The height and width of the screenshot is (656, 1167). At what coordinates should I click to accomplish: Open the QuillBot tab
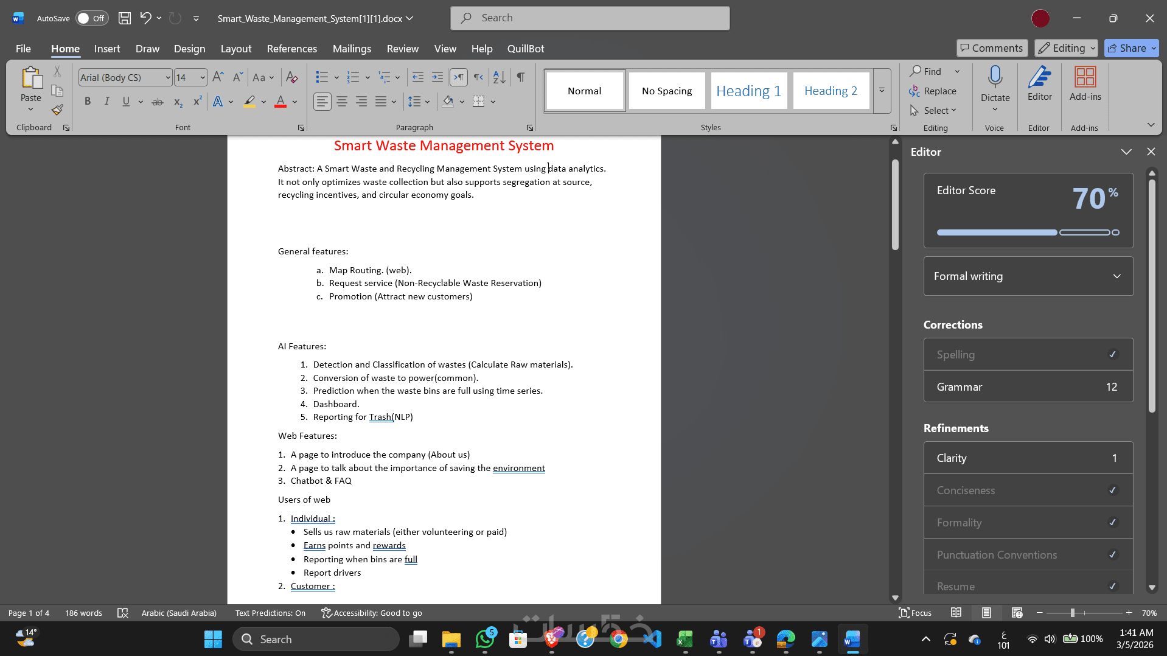click(526, 49)
